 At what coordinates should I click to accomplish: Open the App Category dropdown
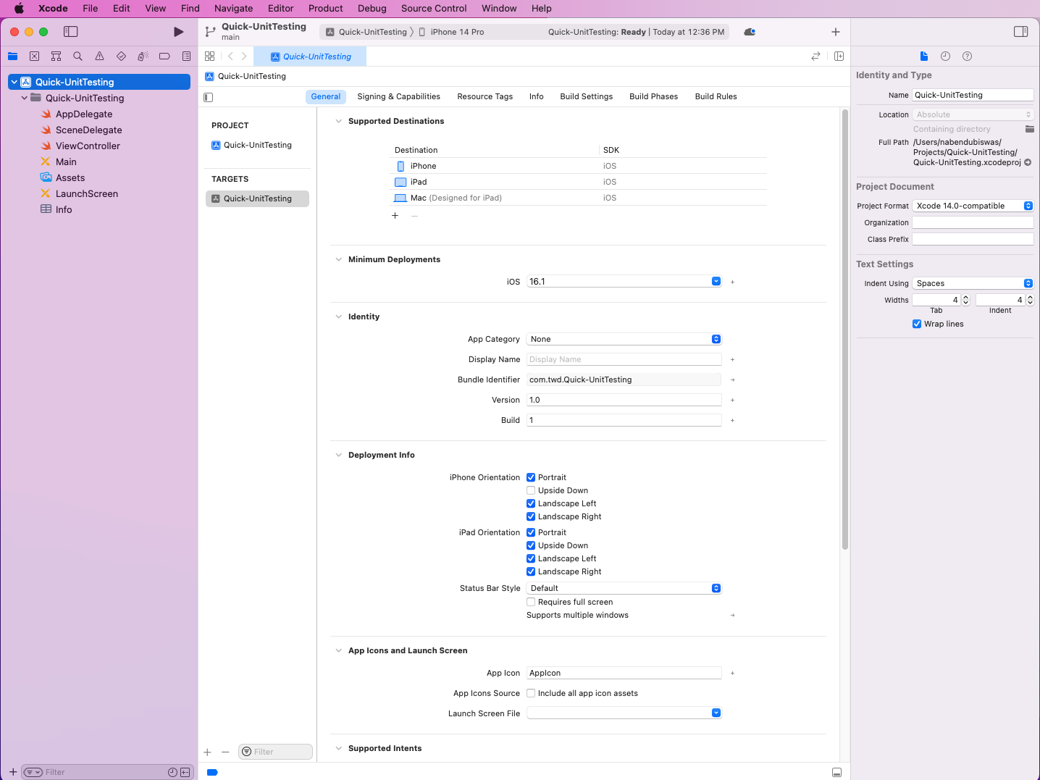[624, 339]
